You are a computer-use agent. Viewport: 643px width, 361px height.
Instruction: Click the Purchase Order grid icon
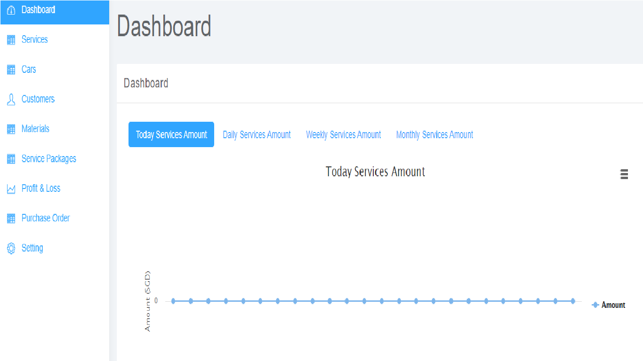[x=11, y=219]
